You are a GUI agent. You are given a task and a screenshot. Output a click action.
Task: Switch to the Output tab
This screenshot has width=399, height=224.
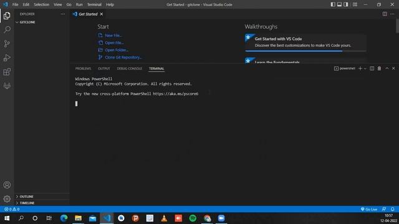click(x=104, y=68)
